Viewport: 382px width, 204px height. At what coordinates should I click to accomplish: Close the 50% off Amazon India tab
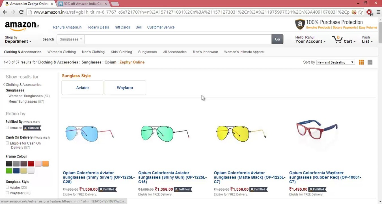click(106, 4)
